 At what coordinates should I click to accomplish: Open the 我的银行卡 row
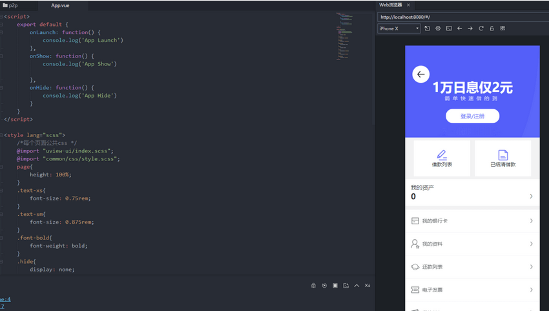[x=472, y=221]
